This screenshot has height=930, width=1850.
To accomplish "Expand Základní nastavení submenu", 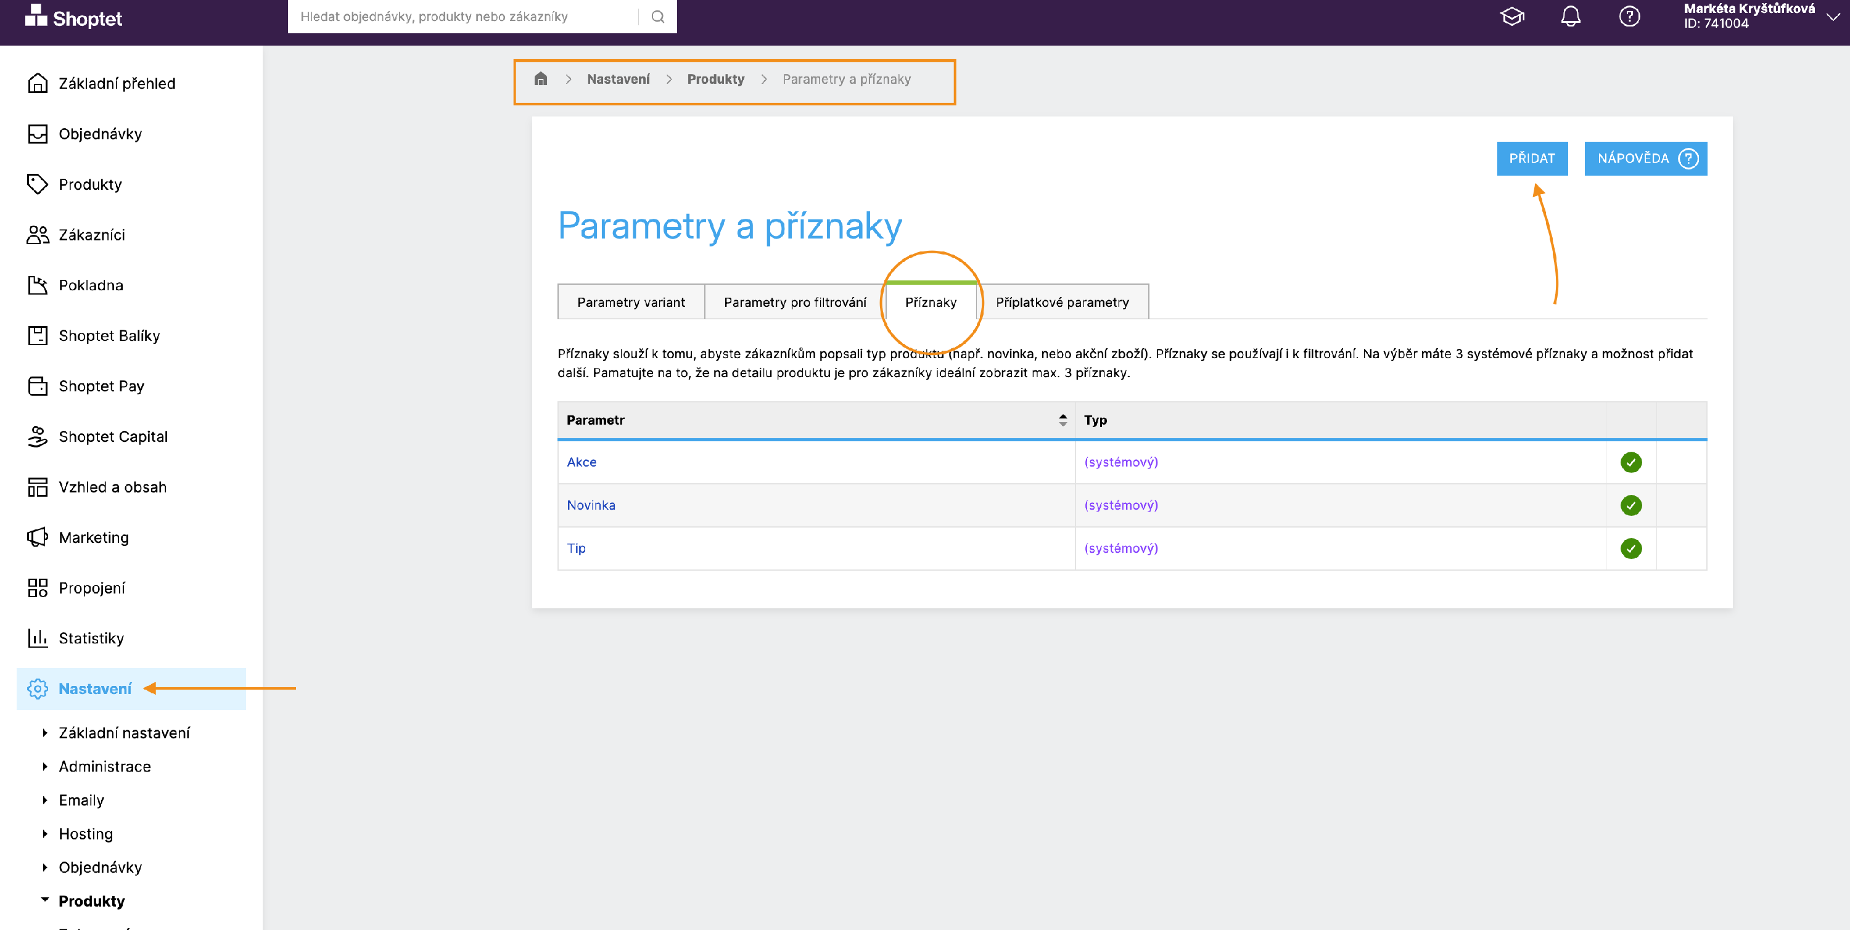I will coord(123,733).
